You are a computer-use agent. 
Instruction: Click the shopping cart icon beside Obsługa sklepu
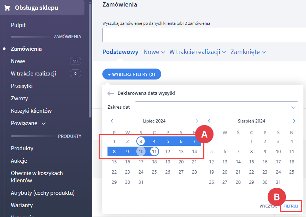7,8
